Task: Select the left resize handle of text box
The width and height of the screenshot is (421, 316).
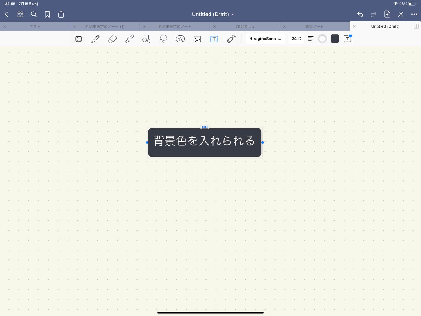Action: click(x=147, y=143)
